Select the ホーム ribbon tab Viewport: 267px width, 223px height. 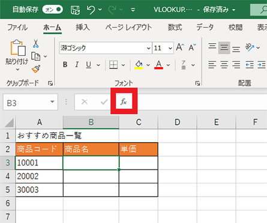[x=52, y=28]
